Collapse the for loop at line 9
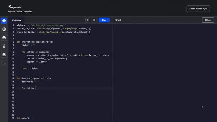The height and width of the screenshot is (122, 217). (x=15, y=52)
